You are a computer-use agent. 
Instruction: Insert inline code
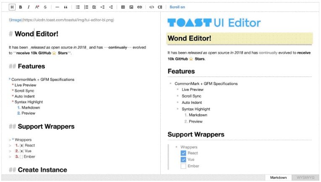[x=151, y=7]
